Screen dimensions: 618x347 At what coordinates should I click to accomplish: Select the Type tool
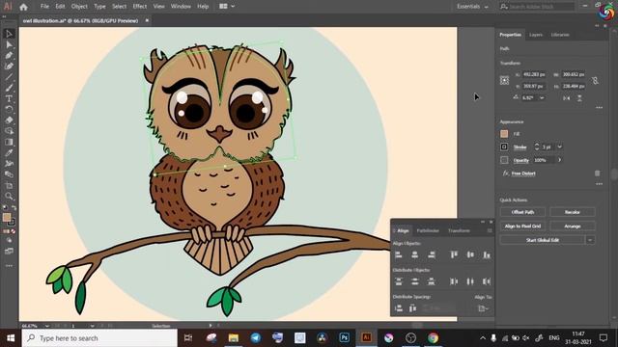[9, 98]
